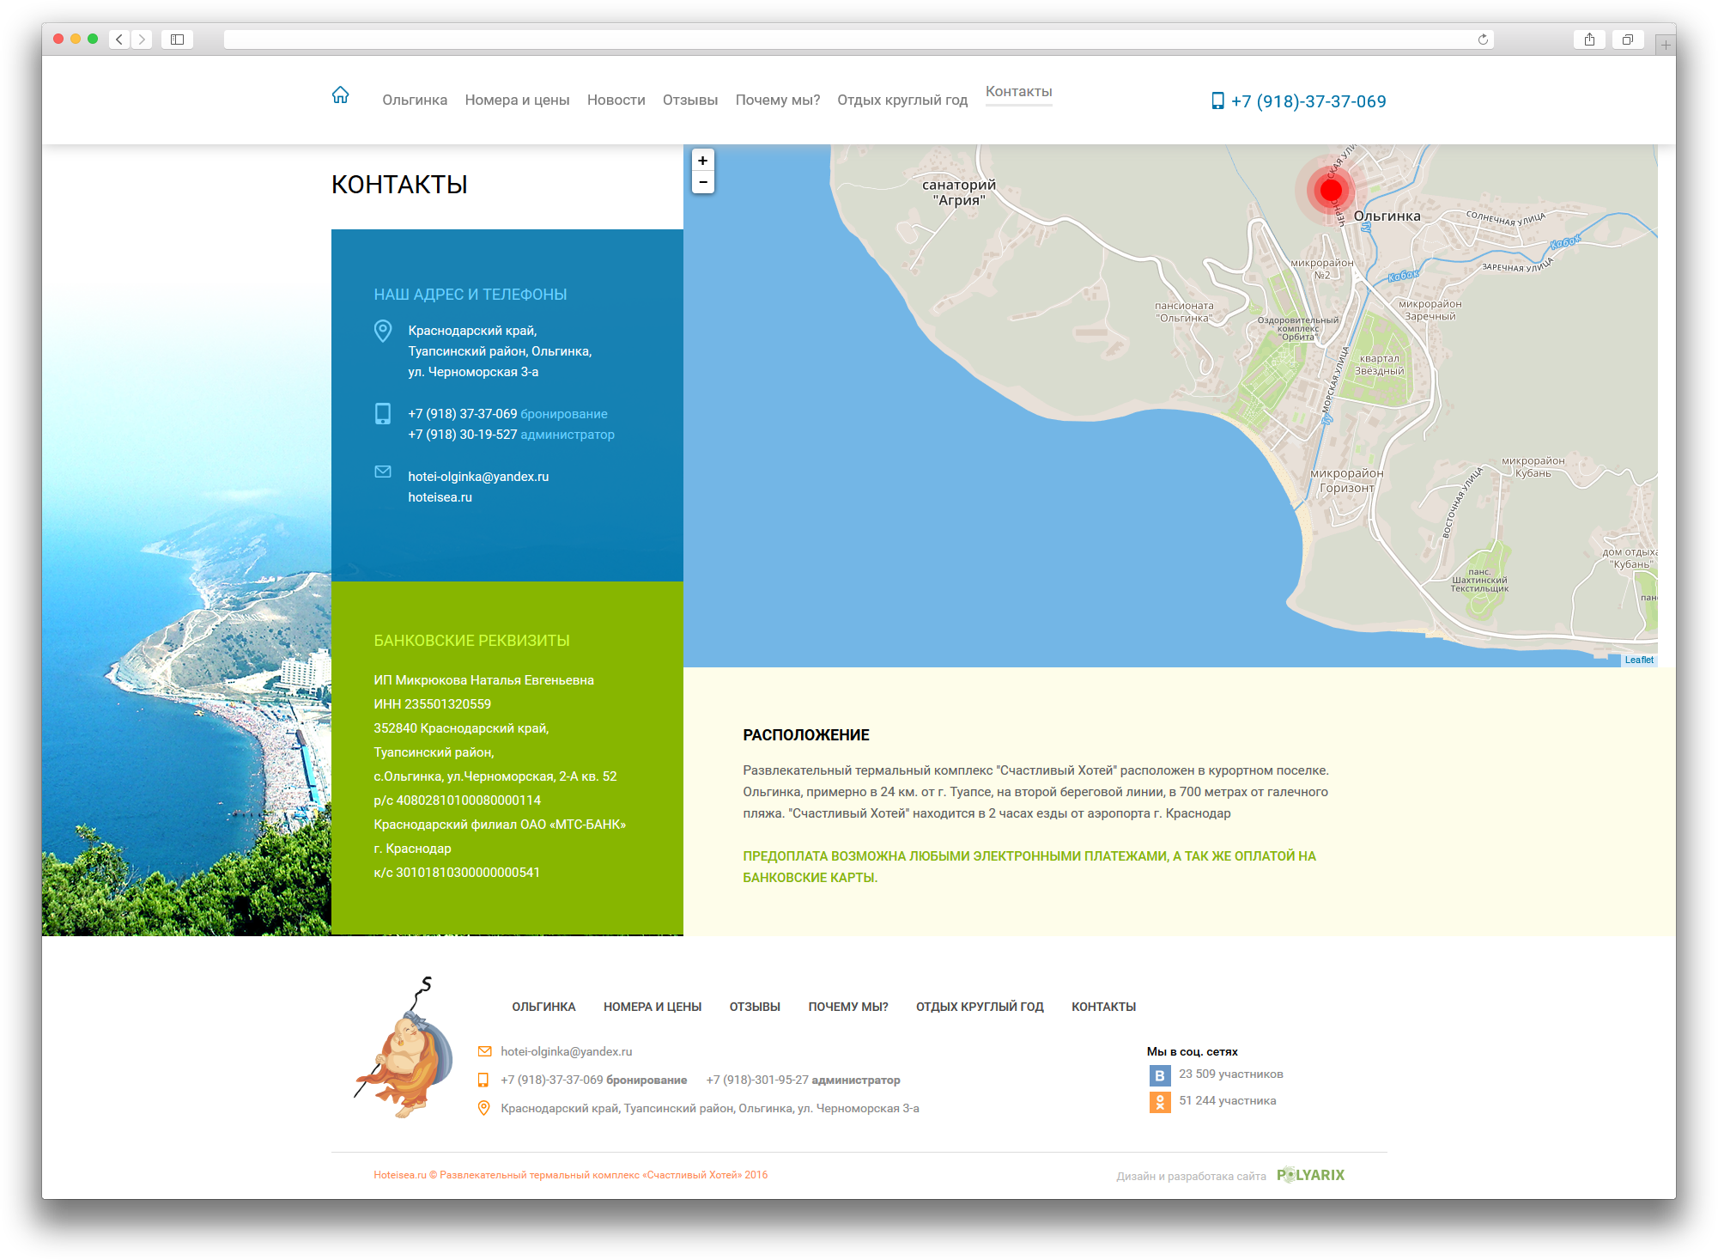The height and width of the screenshot is (1260, 1718).
Task: Open a new tab with the plus button
Action: click(1666, 45)
